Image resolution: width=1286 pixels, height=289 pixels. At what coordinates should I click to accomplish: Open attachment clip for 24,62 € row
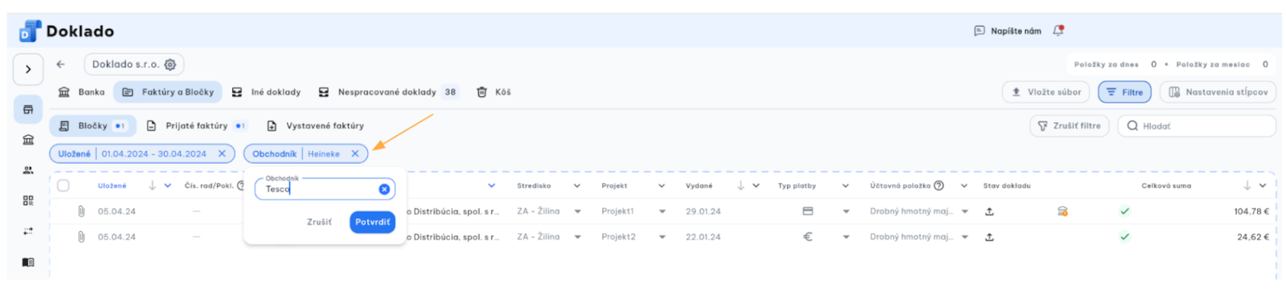click(81, 237)
